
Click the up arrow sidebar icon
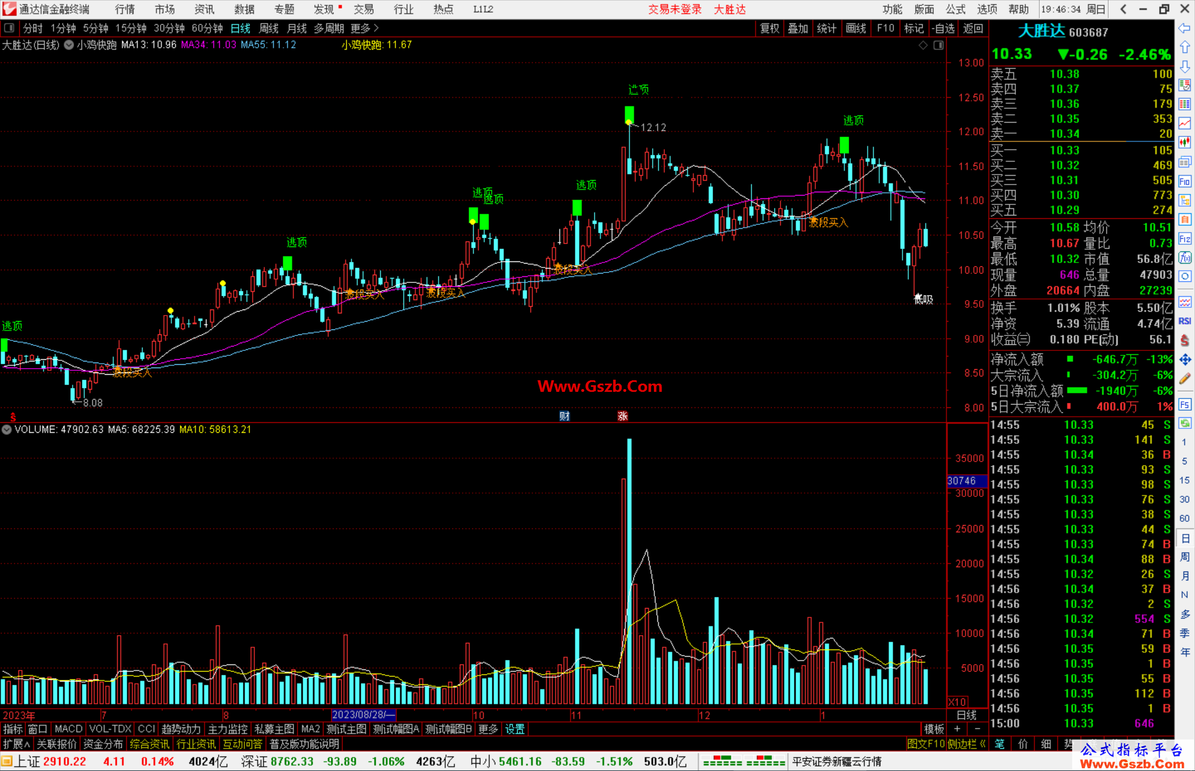click(1184, 48)
